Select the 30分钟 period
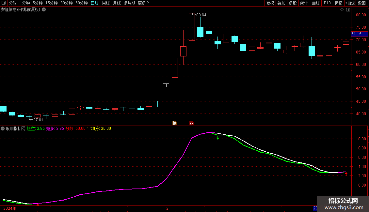Image resolution: width=369 pixels, height=212 pixels. pos(66,3)
